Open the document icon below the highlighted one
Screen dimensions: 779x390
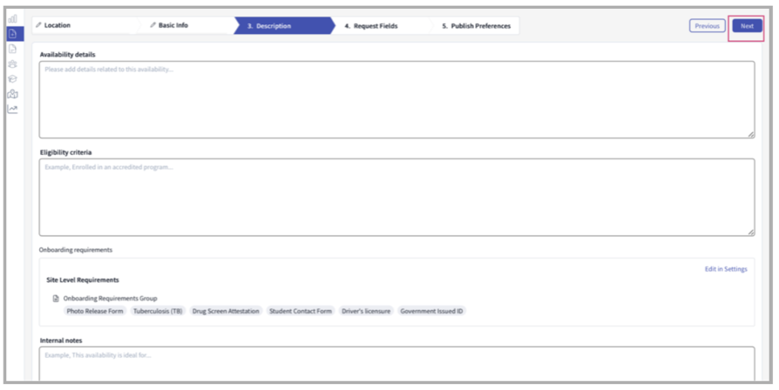pyautogui.click(x=13, y=49)
